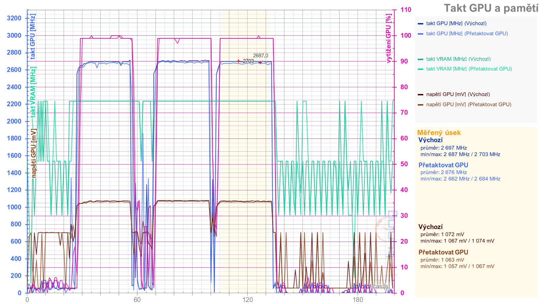The image size is (544, 304).
Task: Click dark brown swatch for napětí GPU Výchozí
Action: 421,95
